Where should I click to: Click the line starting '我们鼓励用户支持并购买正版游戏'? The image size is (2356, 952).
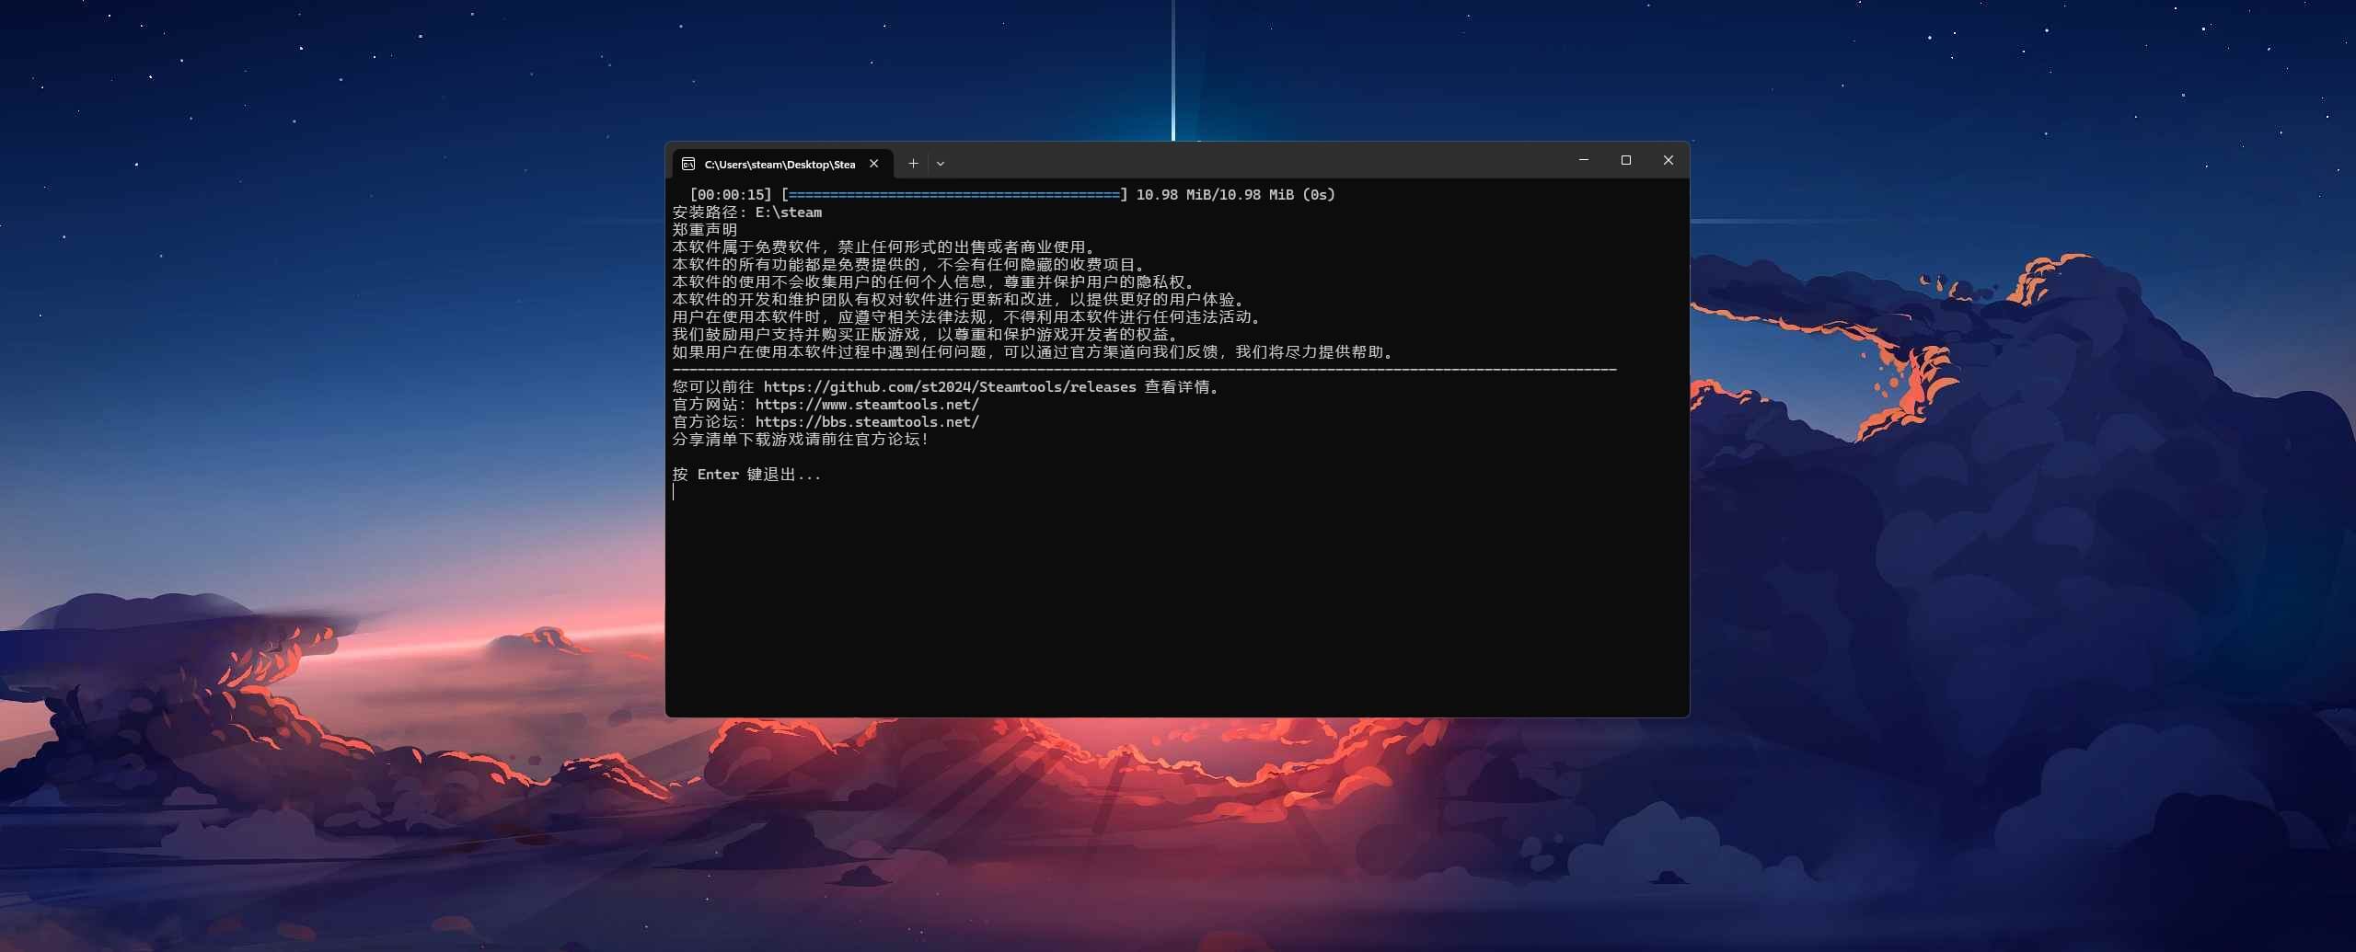point(927,335)
